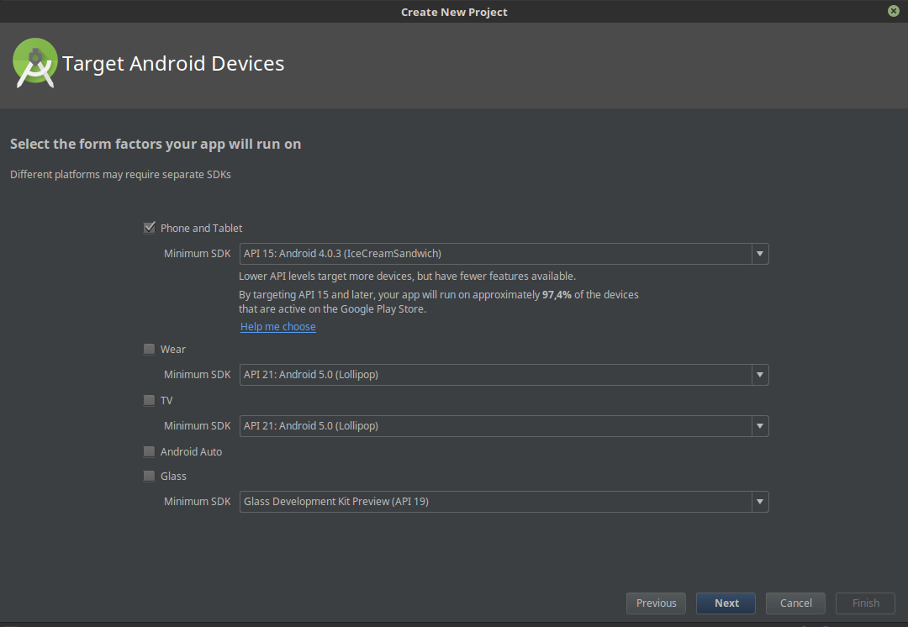Screen dimensions: 908x627
Task: Click the orange close icon in title bar
Action: click(x=893, y=11)
